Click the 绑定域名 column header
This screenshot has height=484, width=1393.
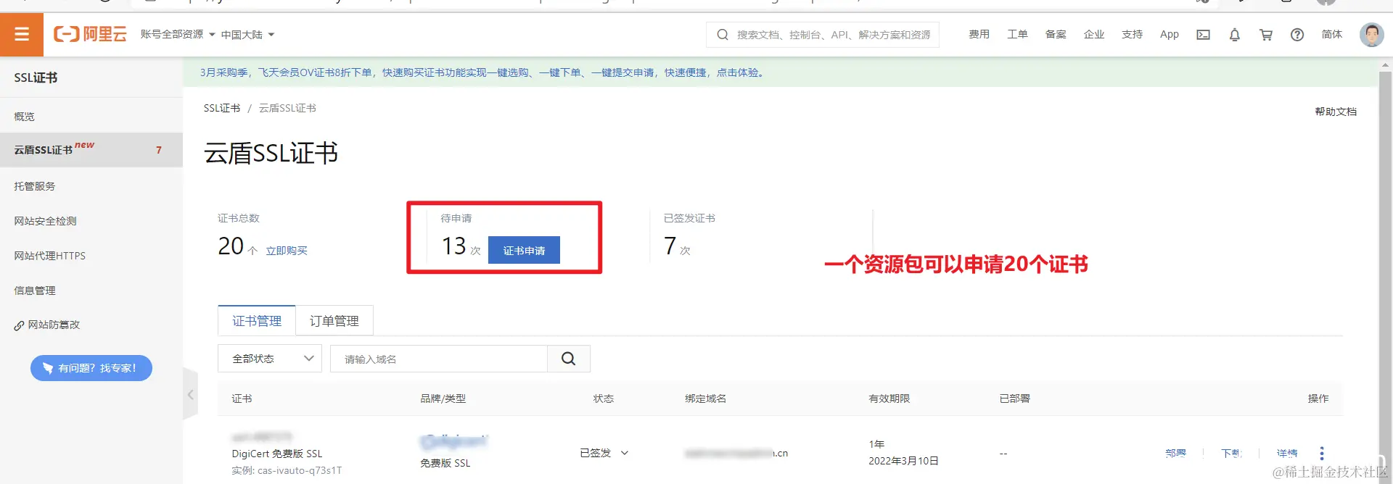pyautogui.click(x=705, y=399)
